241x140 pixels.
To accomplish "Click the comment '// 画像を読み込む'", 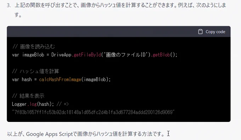I will [x=34, y=46].
